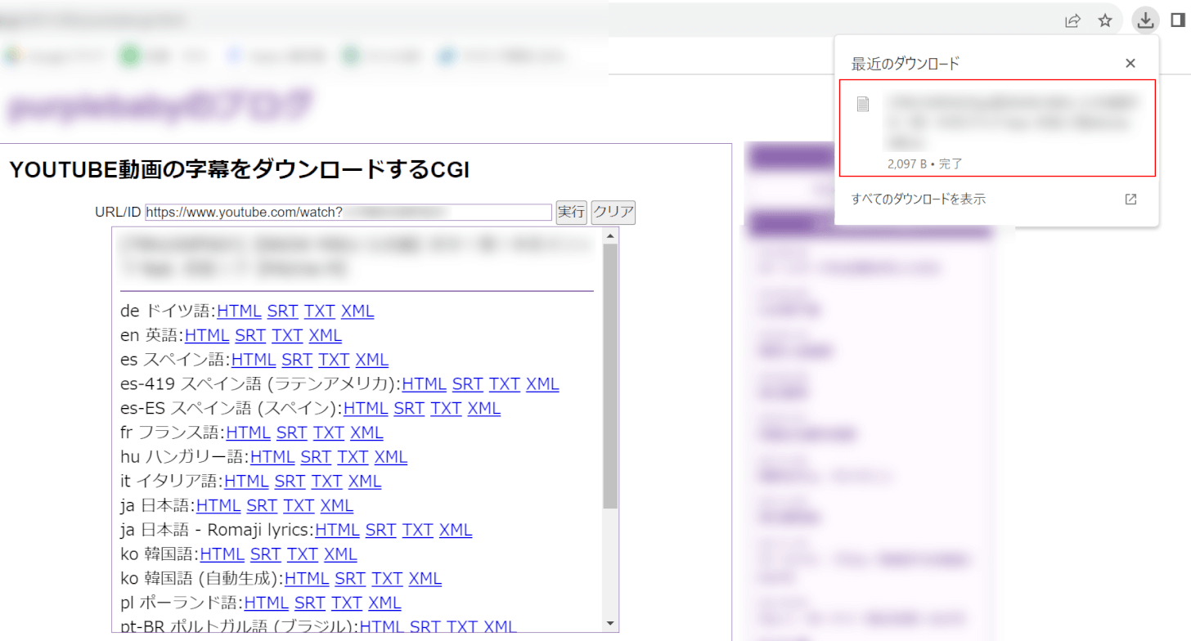Open HTML subtitles for en 英語
1191x641 pixels.
coord(207,335)
